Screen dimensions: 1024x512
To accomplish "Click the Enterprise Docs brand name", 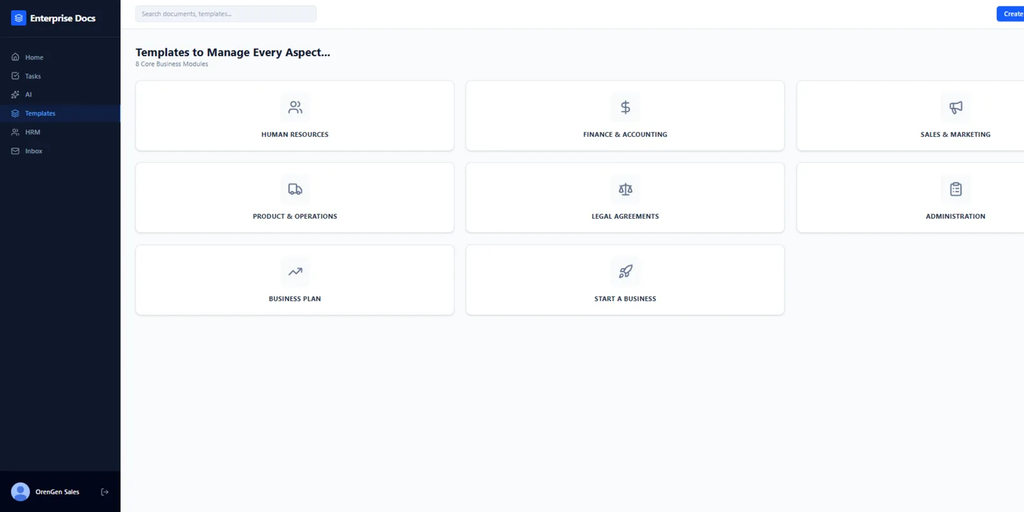I will coord(63,18).
